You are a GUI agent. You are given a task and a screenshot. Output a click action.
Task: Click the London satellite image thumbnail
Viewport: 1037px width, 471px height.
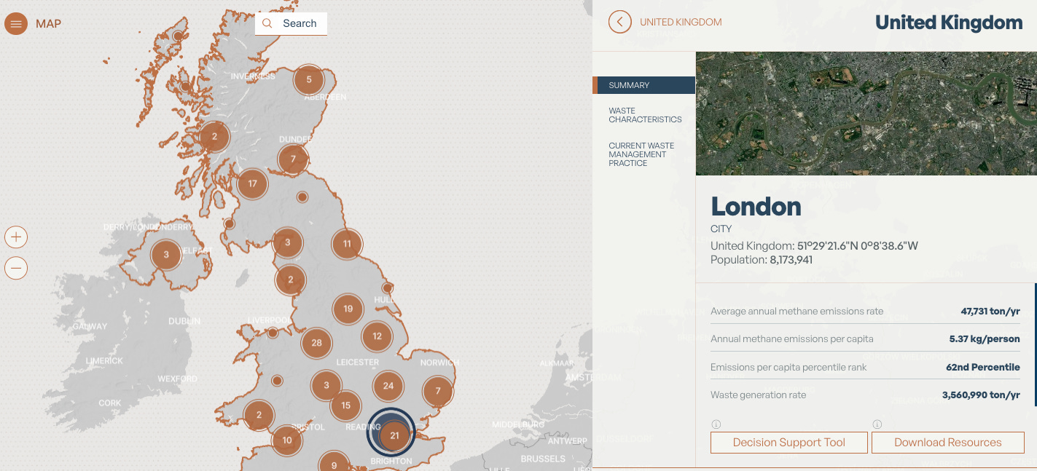[866, 113]
